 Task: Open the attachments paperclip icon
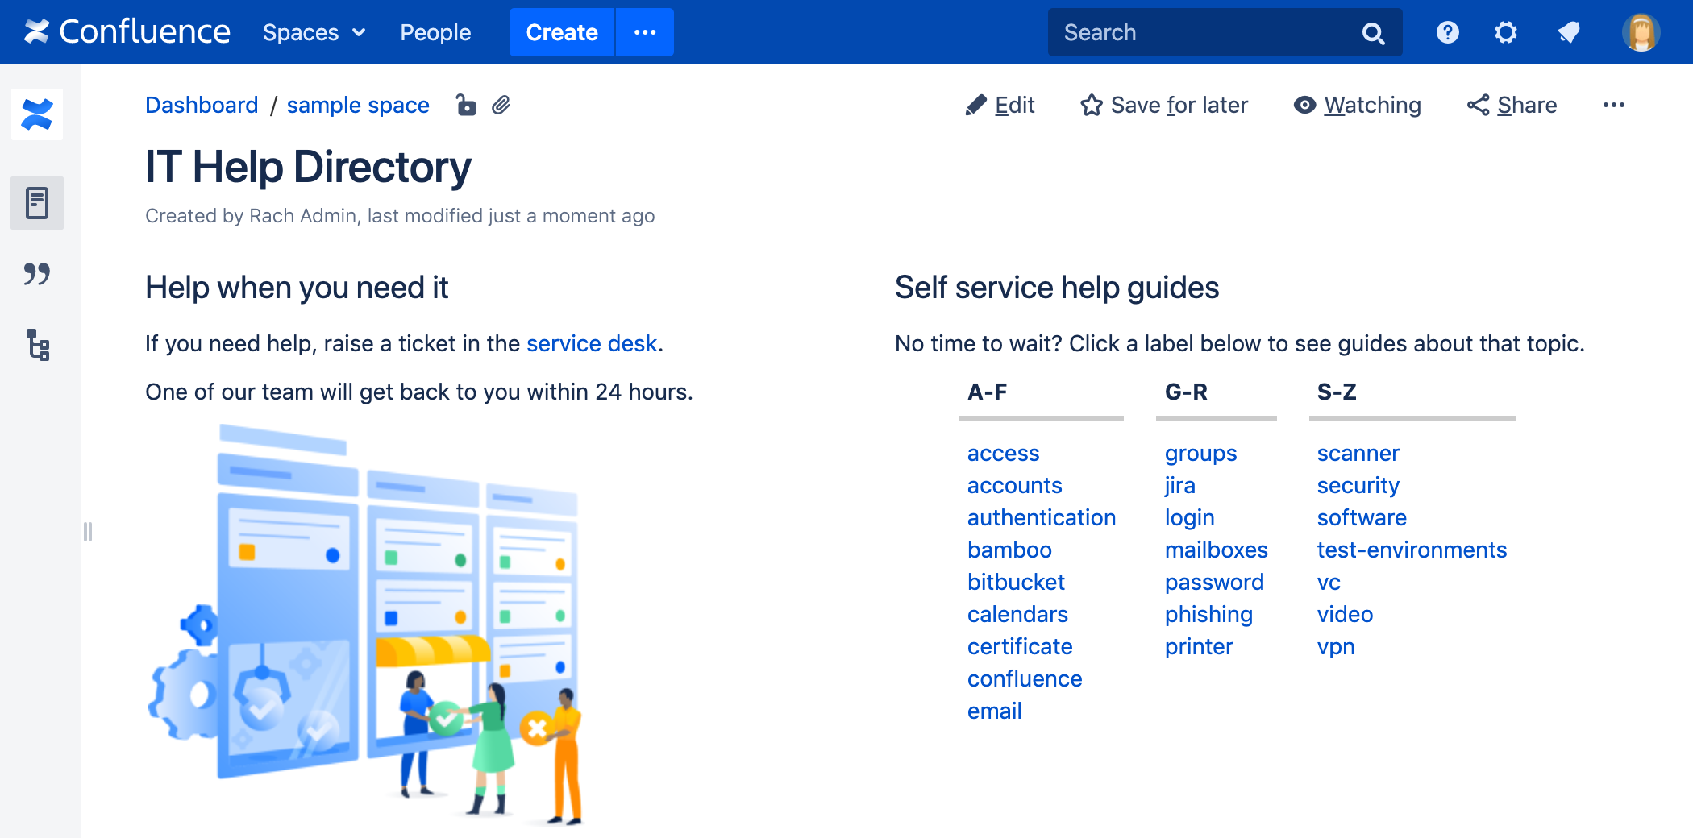501,106
